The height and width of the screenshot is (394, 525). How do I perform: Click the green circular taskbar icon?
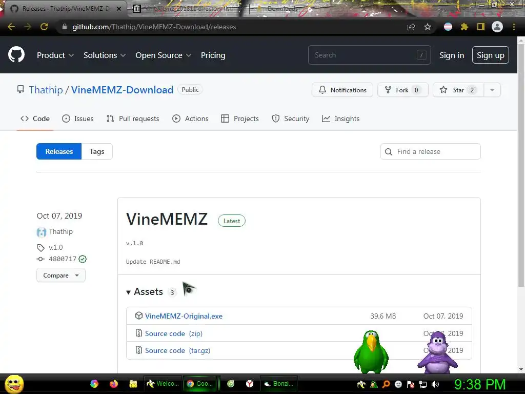pyautogui.click(x=231, y=384)
